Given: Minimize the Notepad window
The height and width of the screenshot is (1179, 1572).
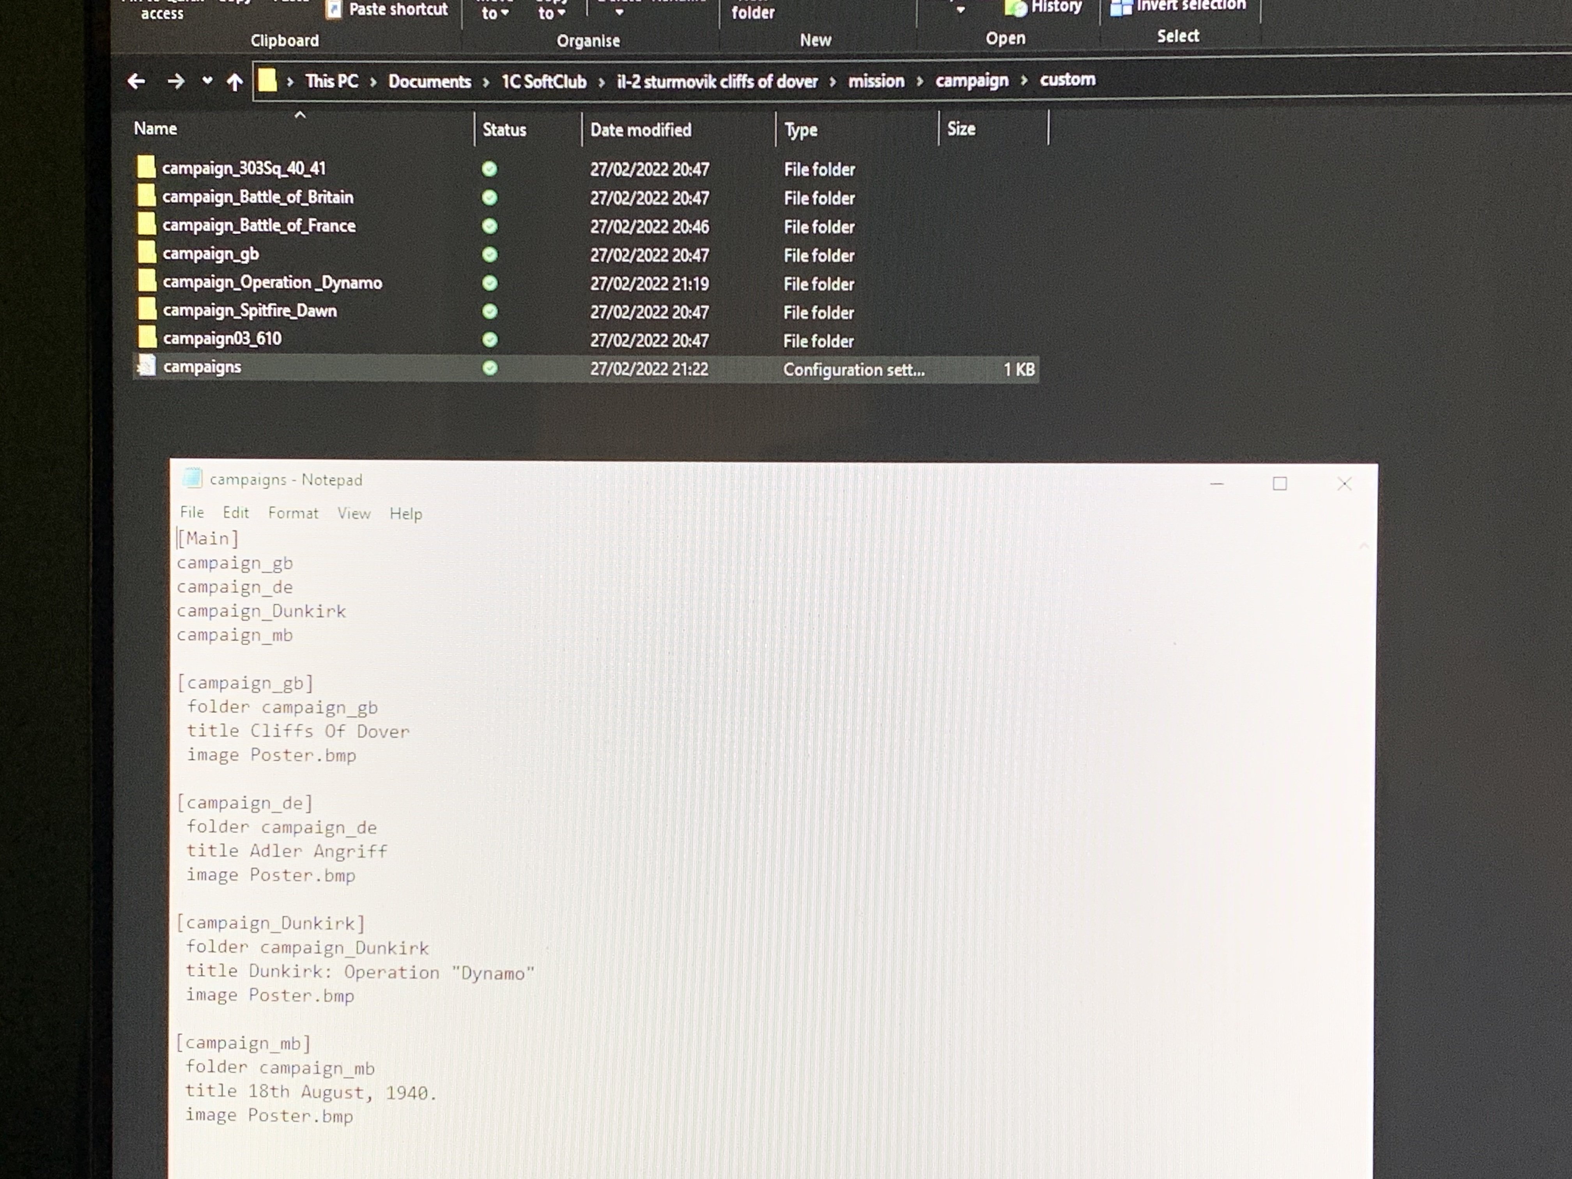Looking at the screenshot, I should [1217, 484].
